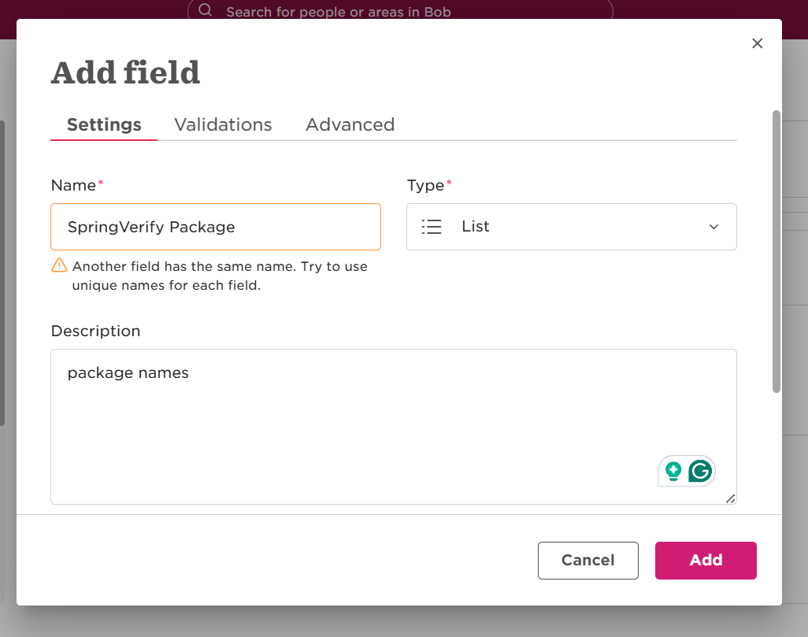The width and height of the screenshot is (808, 637).
Task: Cancel adding the field
Action: coord(588,560)
